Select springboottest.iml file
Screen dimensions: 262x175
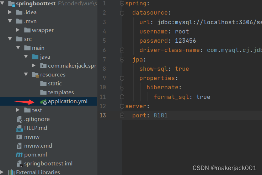[48, 164]
